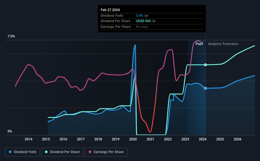The image size is (260, 161).
Task: Click the 'No data' earnings value
Action: [x=142, y=27]
